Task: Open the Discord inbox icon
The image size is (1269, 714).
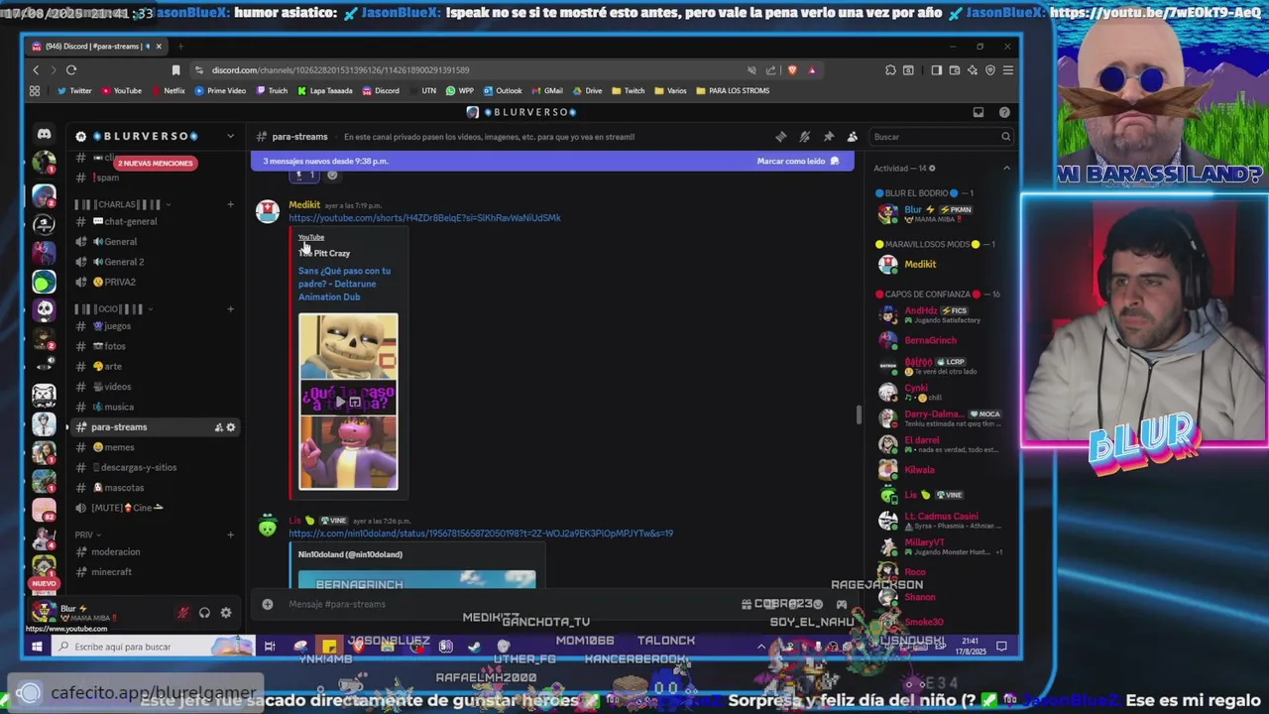Action: (979, 112)
